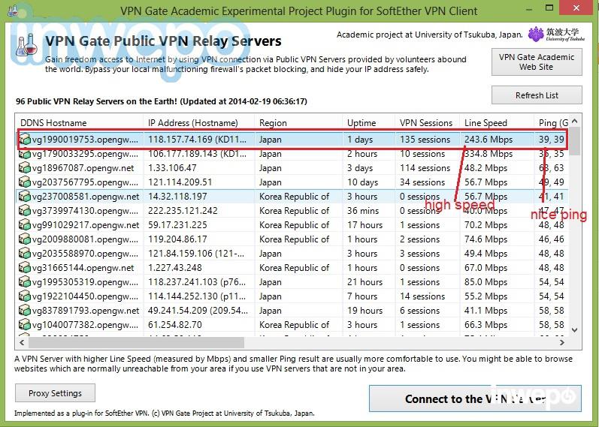The height and width of the screenshot is (427, 599).
Task: Click horizontal scrollbar left arrow
Action: pyautogui.click(x=22, y=343)
